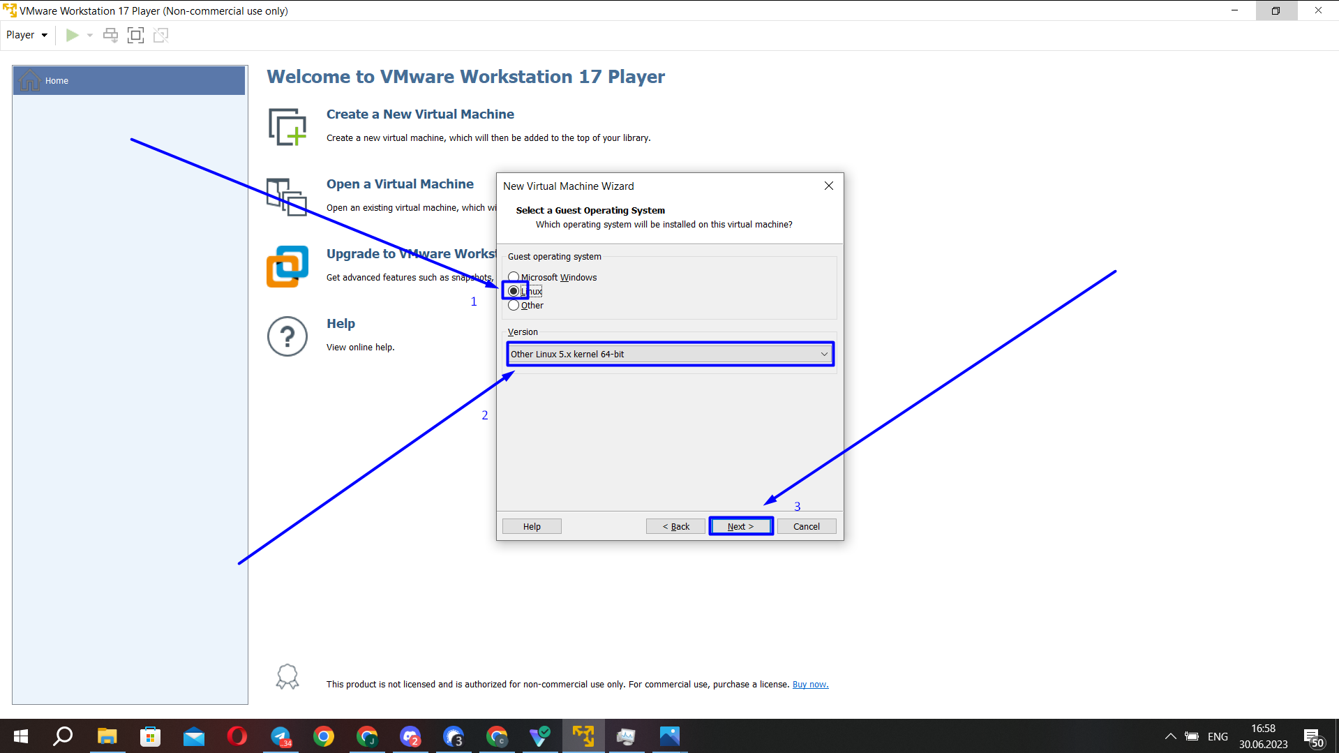Screen dimensions: 1339x753
Task: Click Next in the wizard
Action: [x=740, y=526]
